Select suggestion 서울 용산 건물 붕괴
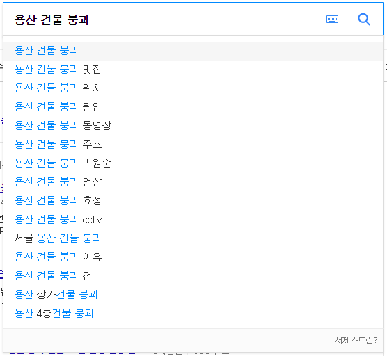The height and width of the screenshot is (356, 387). tap(193, 238)
